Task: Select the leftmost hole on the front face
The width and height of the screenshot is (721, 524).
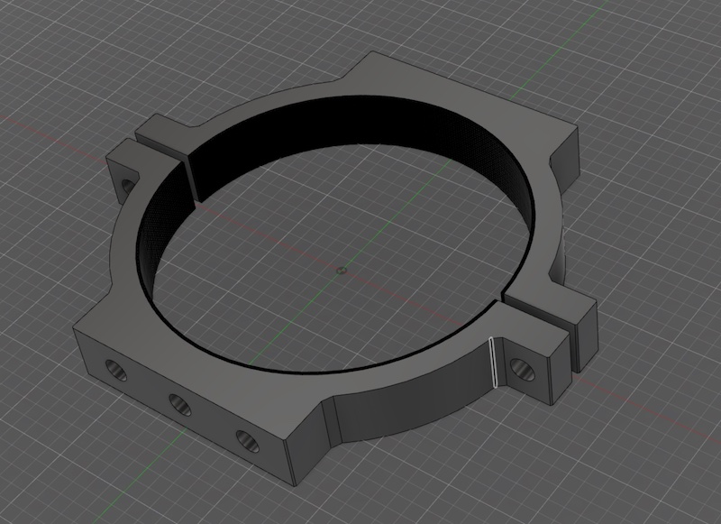Action: coord(116,371)
